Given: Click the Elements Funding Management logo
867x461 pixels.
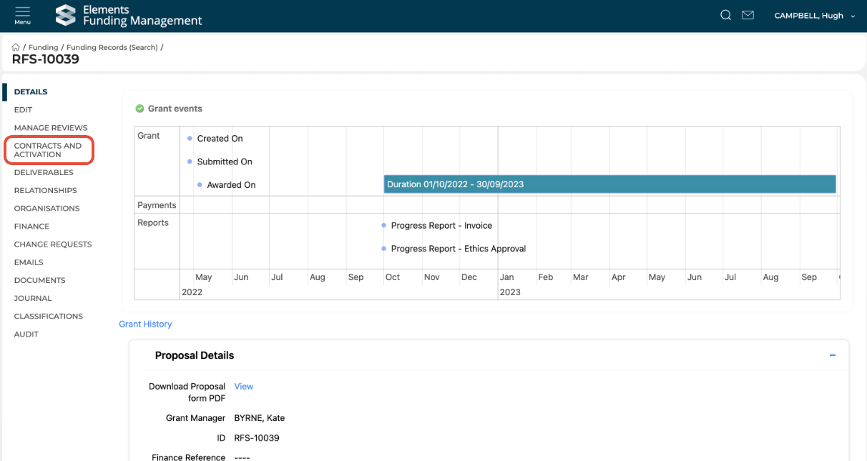Looking at the screenshot, I should pos(129,15).
